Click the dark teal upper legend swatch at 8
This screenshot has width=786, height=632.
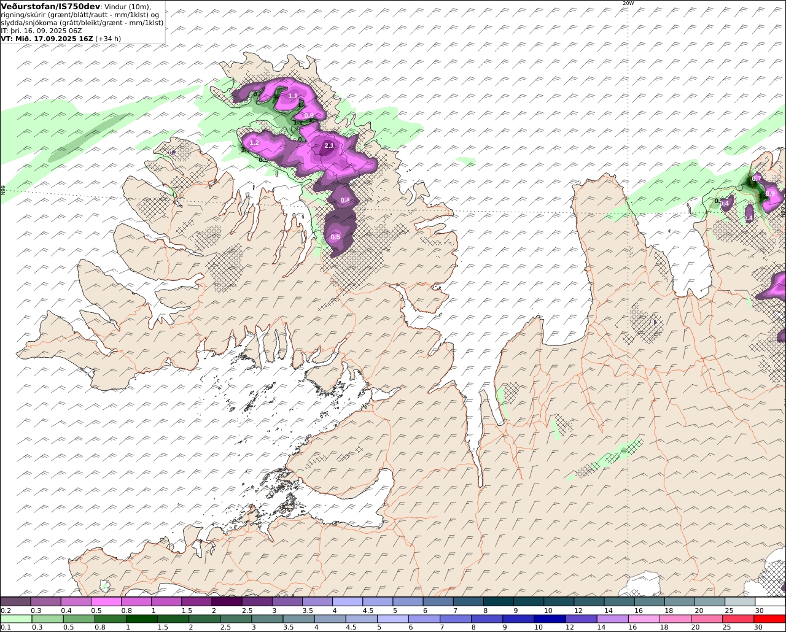499,602
